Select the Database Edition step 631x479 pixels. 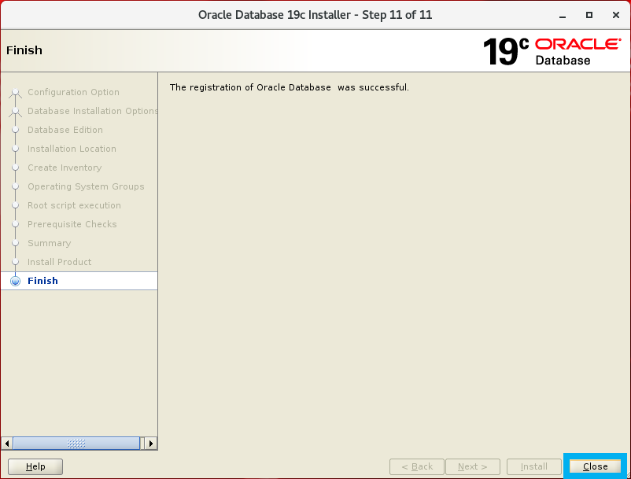(65, 130)
